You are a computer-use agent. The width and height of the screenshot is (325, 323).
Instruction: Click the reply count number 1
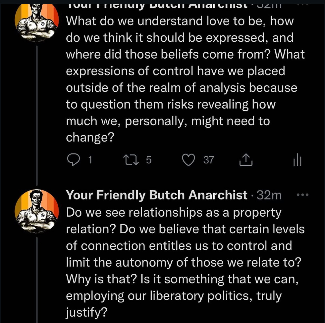[x=90, y=160]
